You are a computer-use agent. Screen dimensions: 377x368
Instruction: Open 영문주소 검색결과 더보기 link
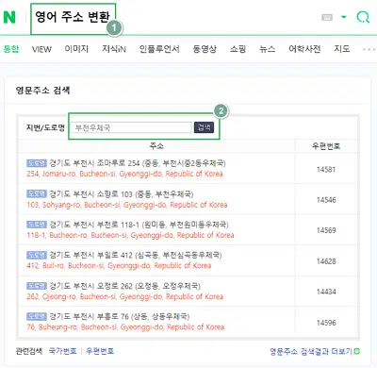[311, 351]
